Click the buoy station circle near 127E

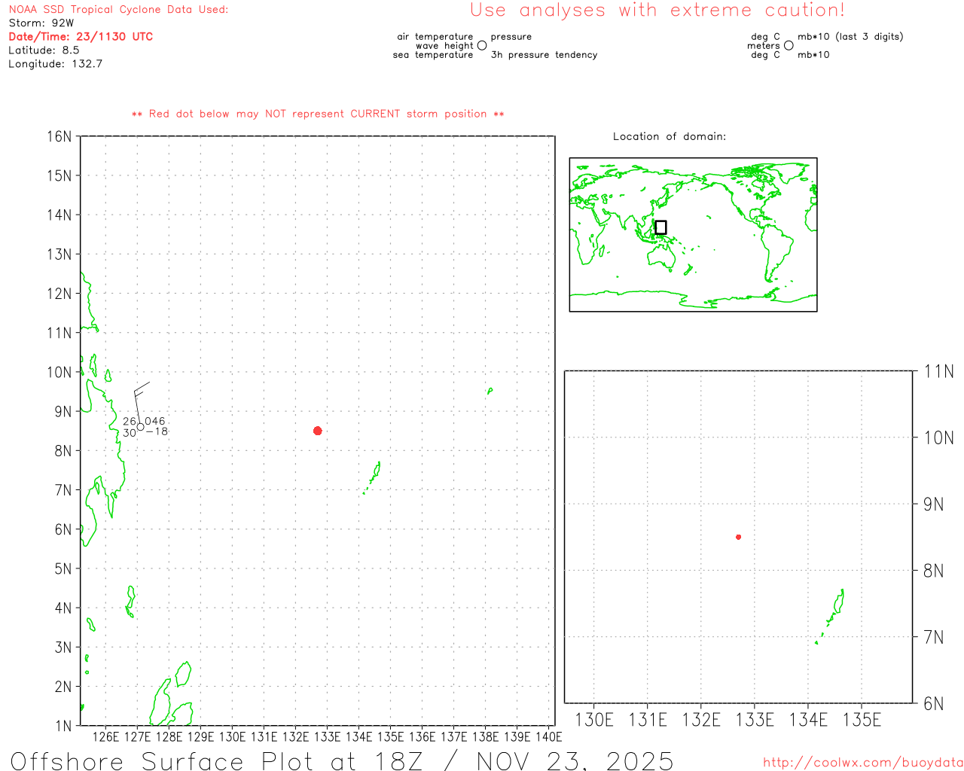point(141,427)
